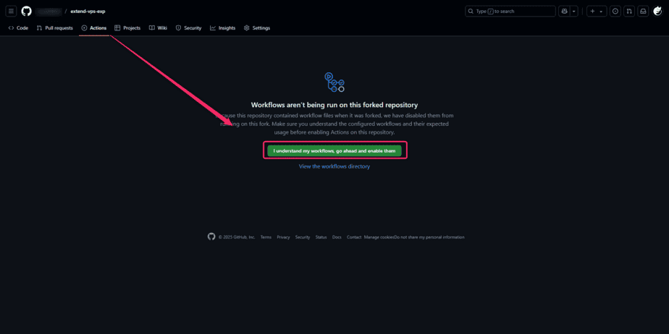
Task: Click the GitHub logo in footer
Action: click(x=211, y=236)
